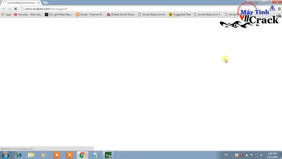
Task: Change the EN input language indicator
Action: pos(226,155)
